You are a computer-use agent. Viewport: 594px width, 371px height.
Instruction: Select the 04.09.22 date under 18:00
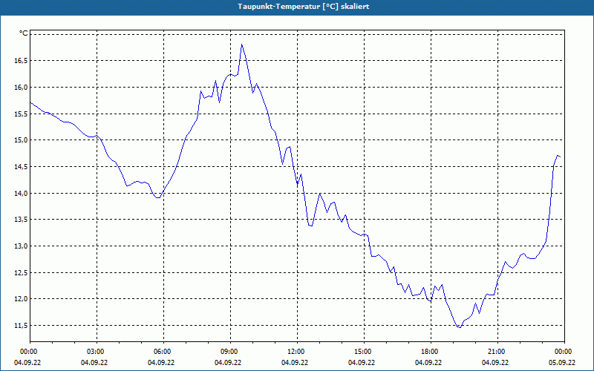pyautogui.click(x=428, y=363)
